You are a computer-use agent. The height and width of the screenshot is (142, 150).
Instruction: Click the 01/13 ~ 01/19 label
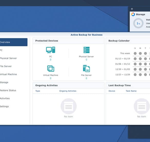(x=123, y=59)
